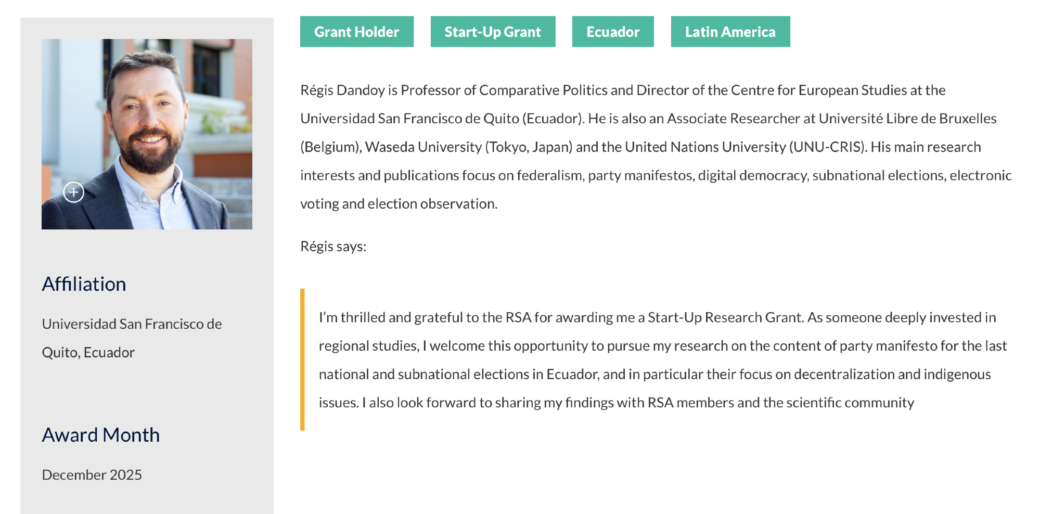The width and height of the screenshot is (1040, 514).
Task: Click the Universidad San Francisco de Quito affiliation text
Action: coord(132,338)
